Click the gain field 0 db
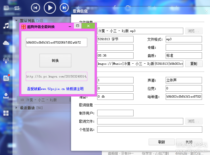 pos(115,96)
